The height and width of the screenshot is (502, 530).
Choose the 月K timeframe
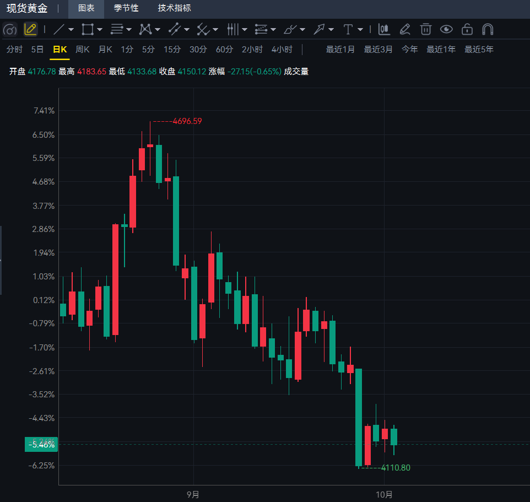click(105, 50)
